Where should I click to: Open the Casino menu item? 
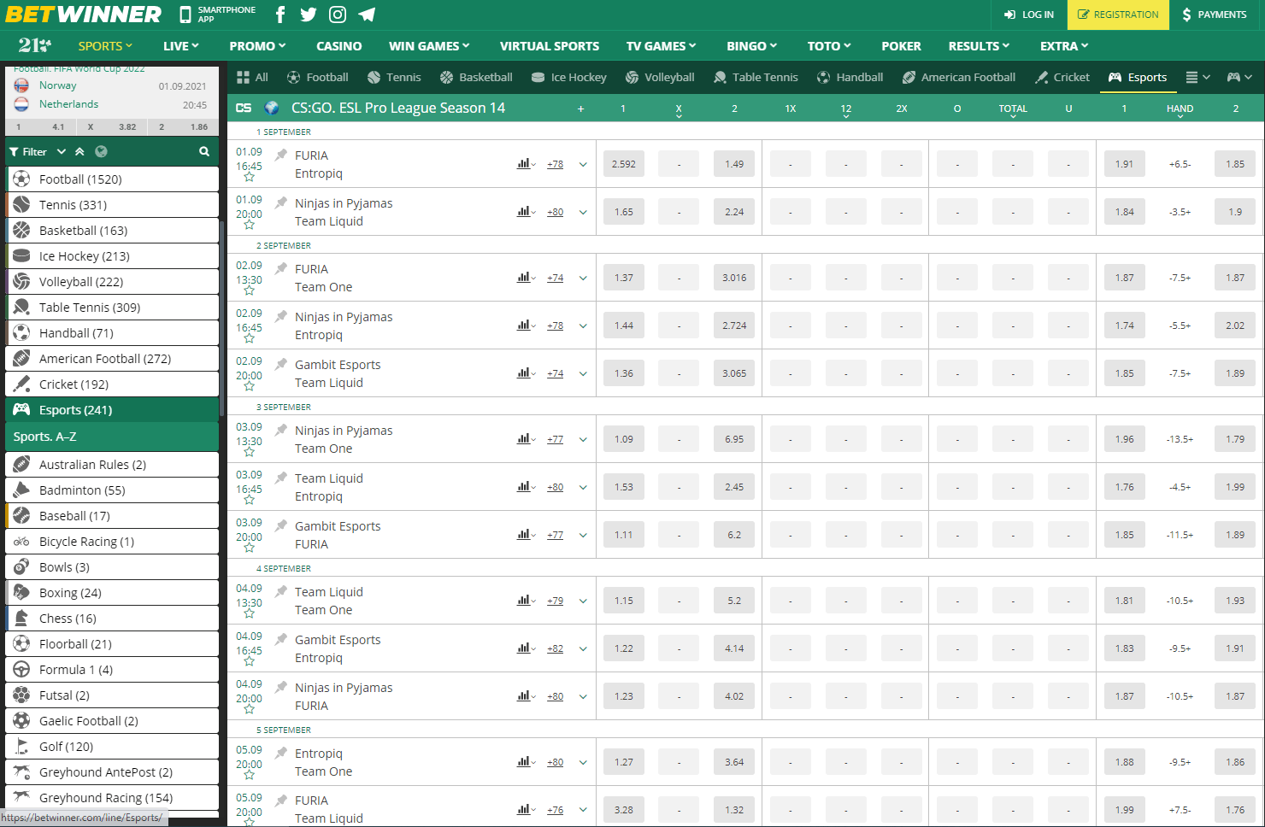click(339, 46)
